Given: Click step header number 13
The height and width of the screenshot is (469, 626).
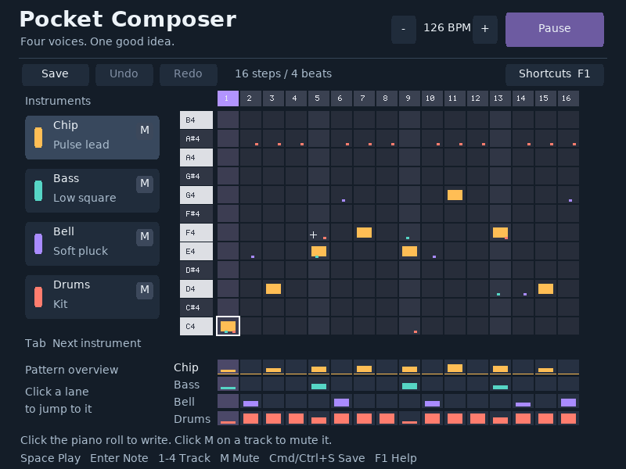Looking at the screenshot, I should (x=500, y=98).
